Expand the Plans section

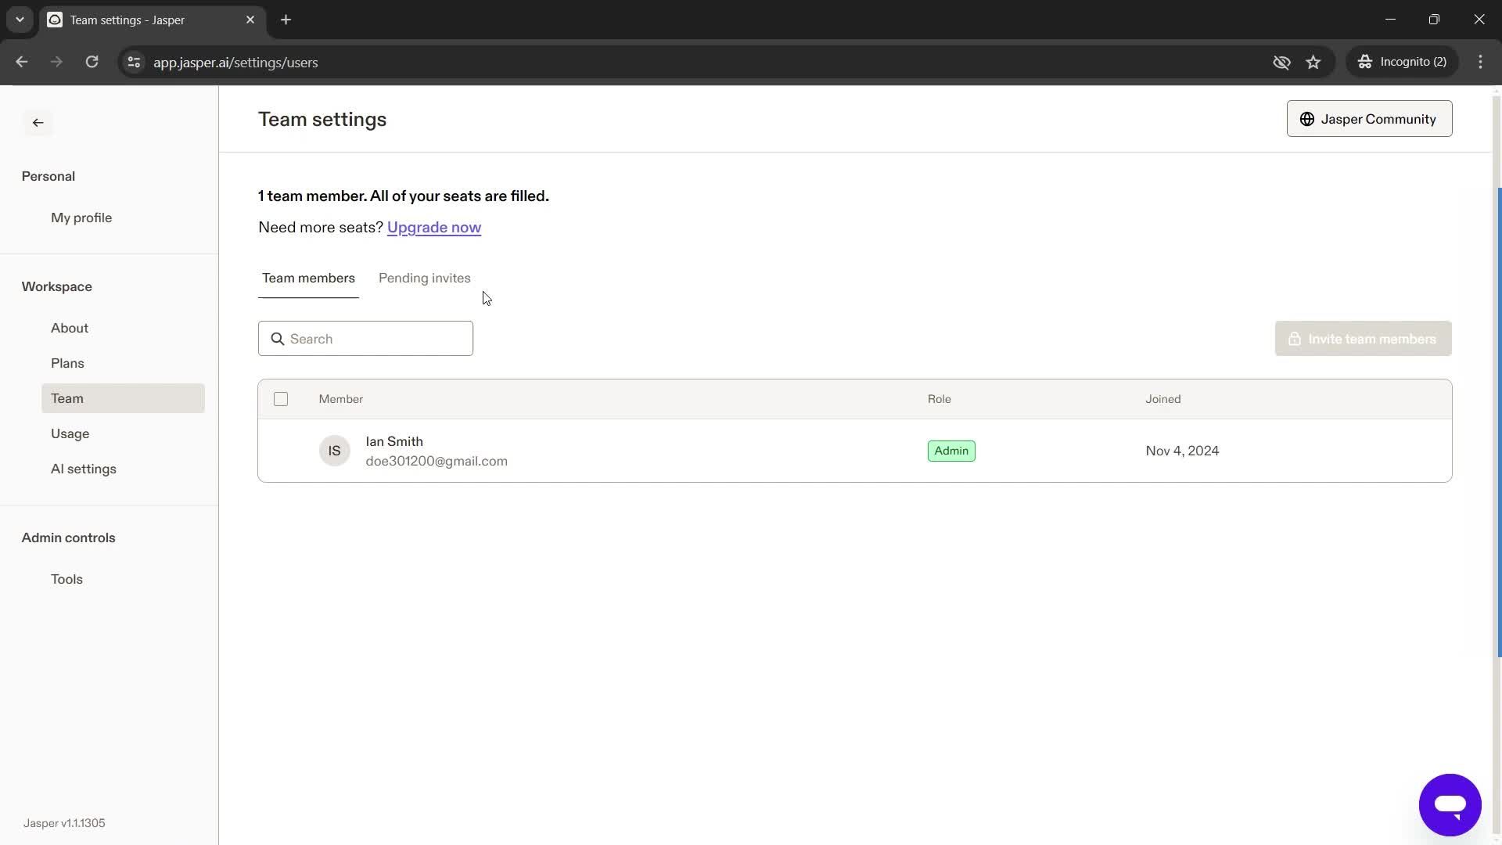point(67,362)
